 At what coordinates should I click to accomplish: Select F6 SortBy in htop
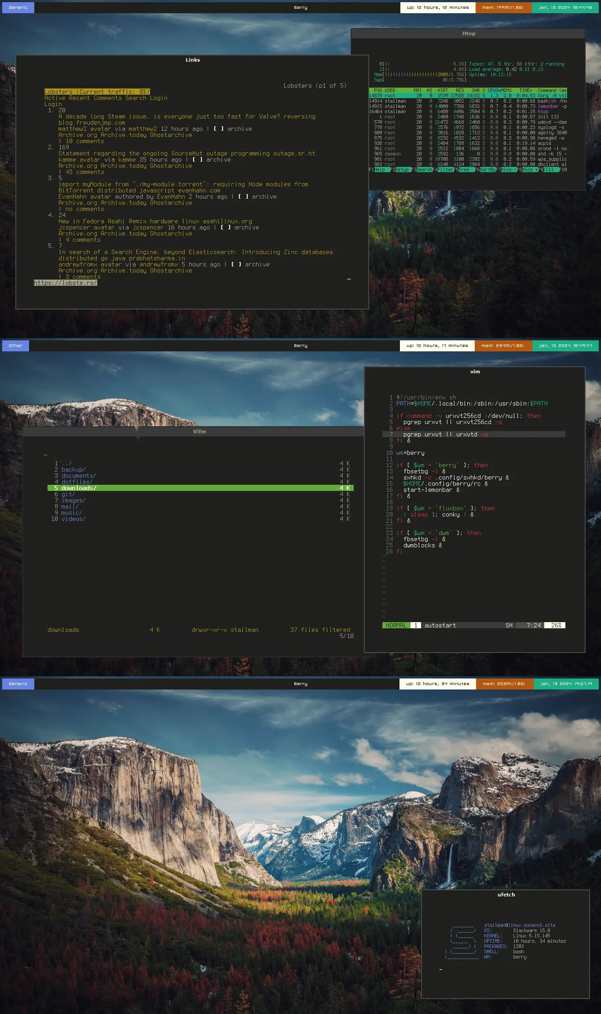tap(485, 170)
